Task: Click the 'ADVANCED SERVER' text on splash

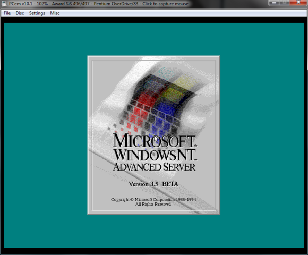Action: point(155,167)
